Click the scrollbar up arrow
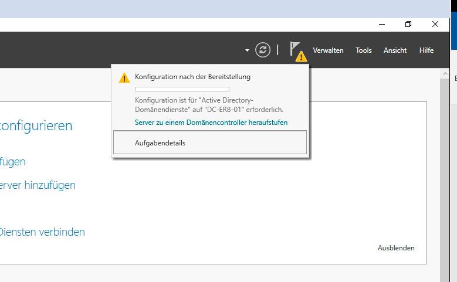 point(445,74)
